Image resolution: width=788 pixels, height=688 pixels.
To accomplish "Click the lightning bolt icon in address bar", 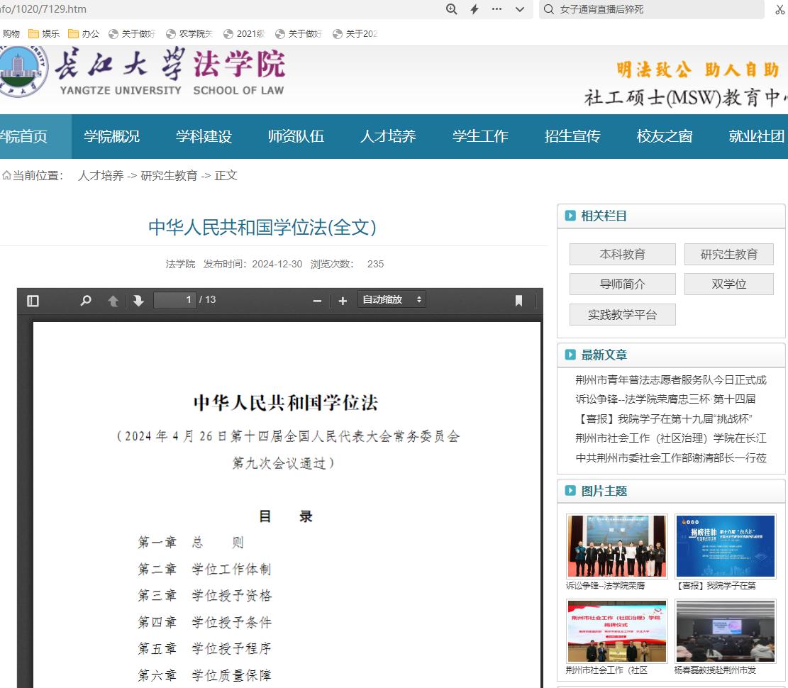I will (x=475, y=9).
